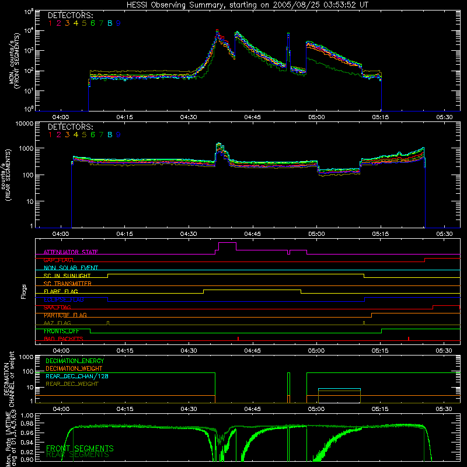Click green detector 6 in front segments legend
Viewport: 467px width, 467px height.
[x=93, y=23]
